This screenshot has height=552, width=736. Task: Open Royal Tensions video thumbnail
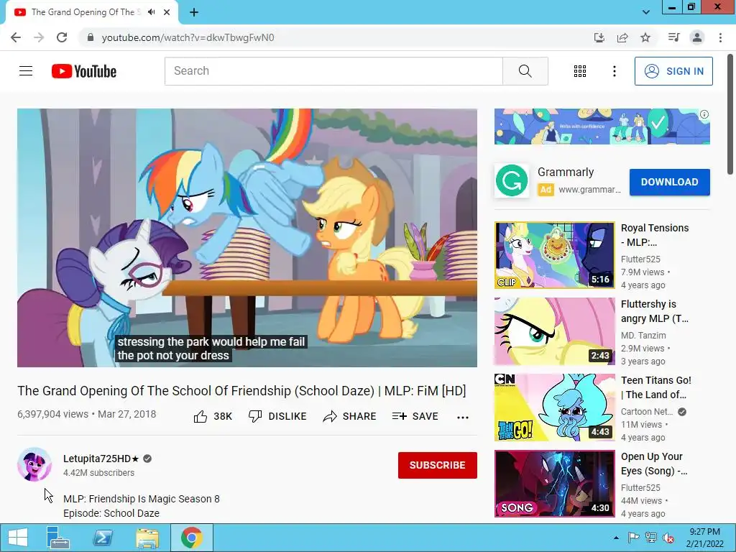(554, 255)
